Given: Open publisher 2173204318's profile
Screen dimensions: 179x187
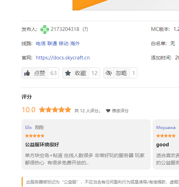Looking at the screenshot, I should 65,29.
